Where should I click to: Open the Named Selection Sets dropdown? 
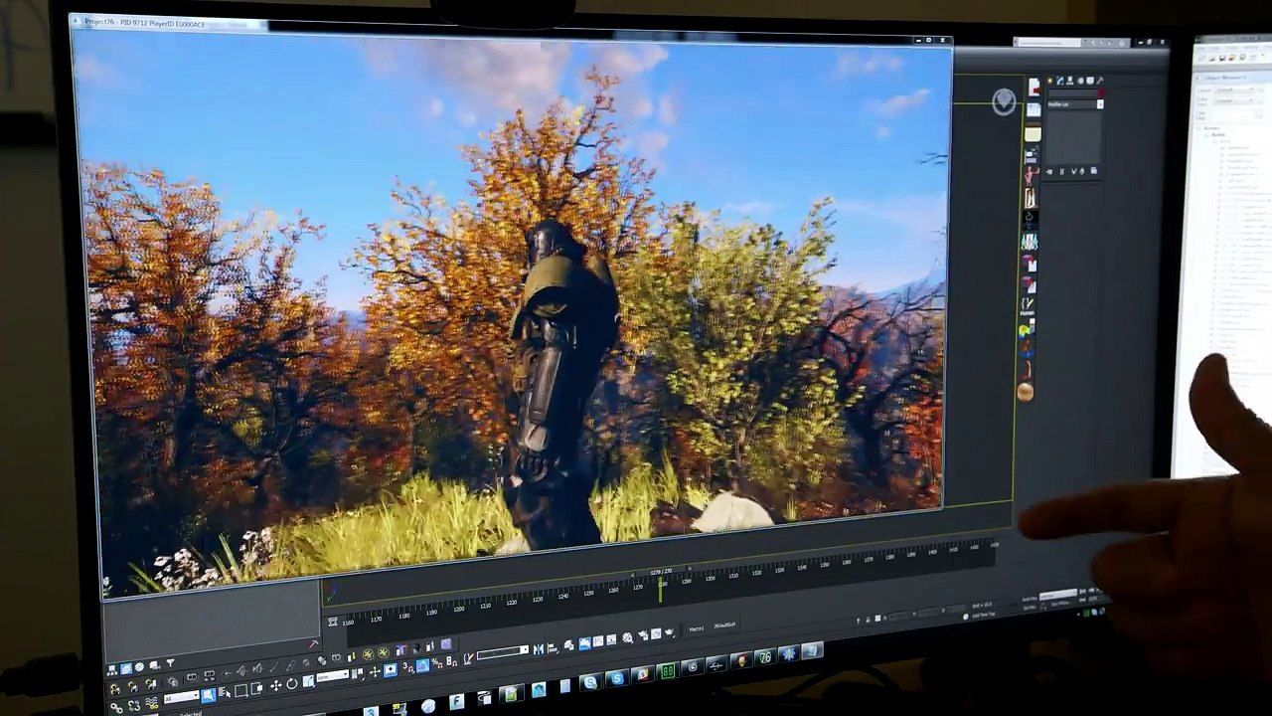(502, 653)
